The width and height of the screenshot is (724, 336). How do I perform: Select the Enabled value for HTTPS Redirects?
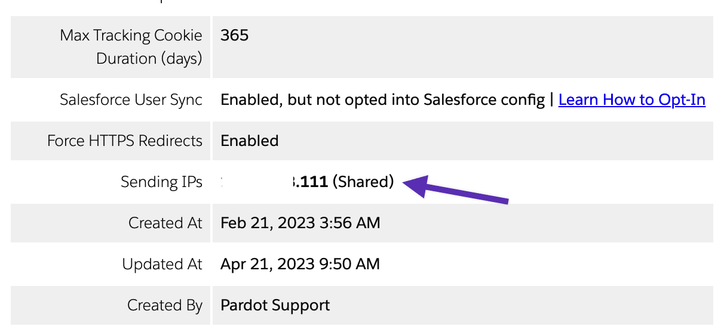(x=250, y=141)
